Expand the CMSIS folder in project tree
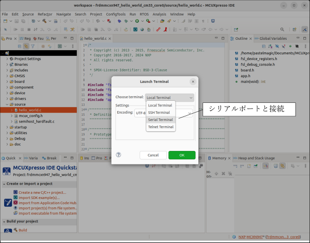 point(7,76)
